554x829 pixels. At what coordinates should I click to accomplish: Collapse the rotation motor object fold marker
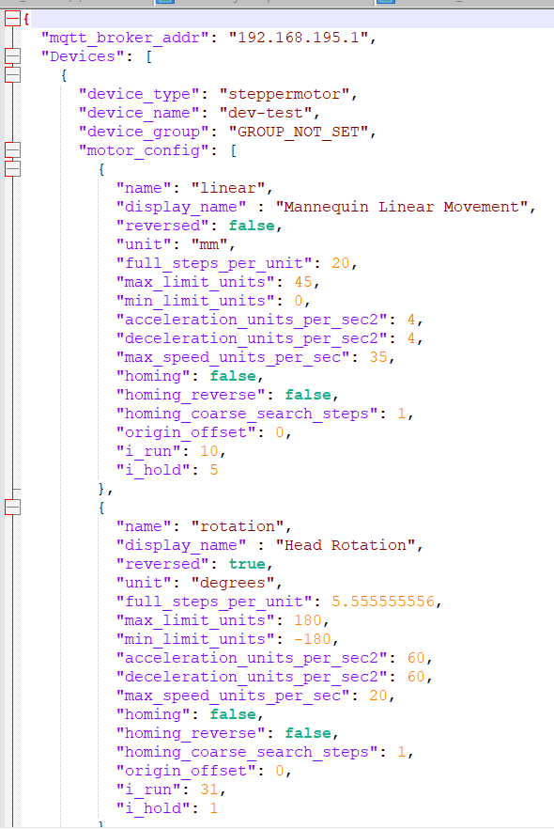(x=12, y=508)
